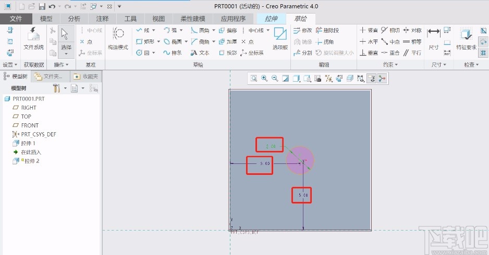Expand the Fillet (圆角) dropdown arrow

pos(214,30)
